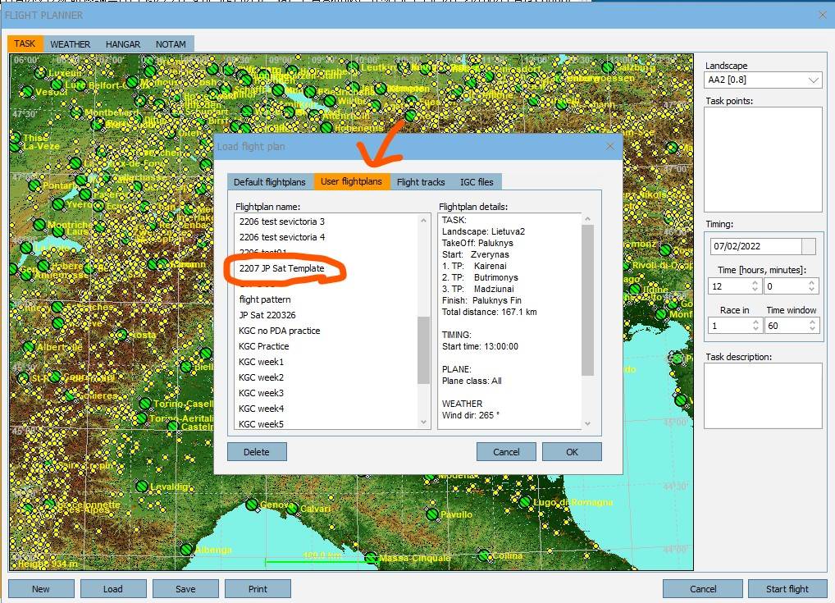835x603 pixels.
Task: Open the Landscape dropdown
Action: 814,80
